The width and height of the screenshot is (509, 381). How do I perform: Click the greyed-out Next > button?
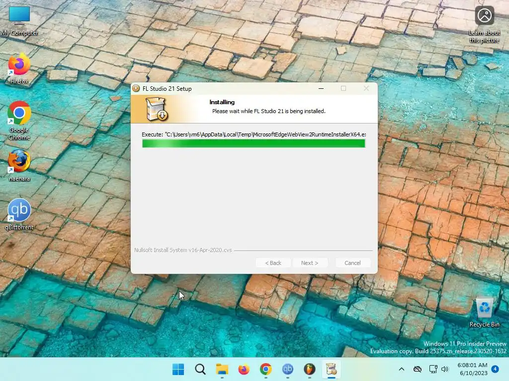310,263
